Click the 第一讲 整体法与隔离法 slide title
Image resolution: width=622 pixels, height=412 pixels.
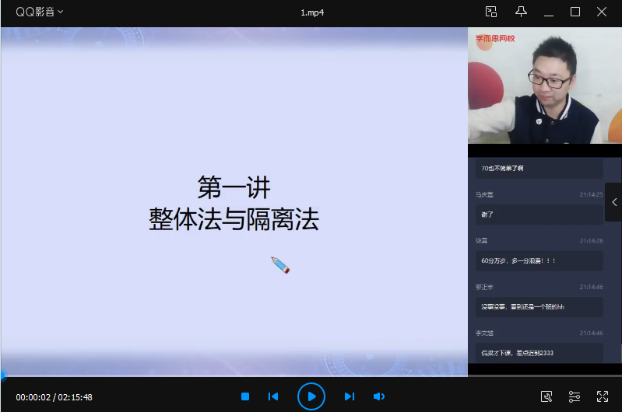click(234, 204)
